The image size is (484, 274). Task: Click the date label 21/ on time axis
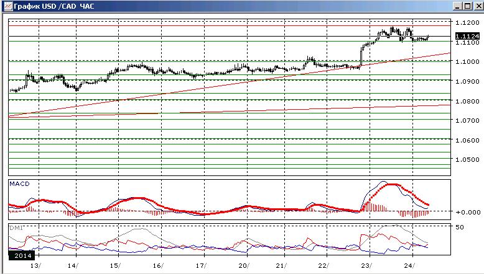282,266
